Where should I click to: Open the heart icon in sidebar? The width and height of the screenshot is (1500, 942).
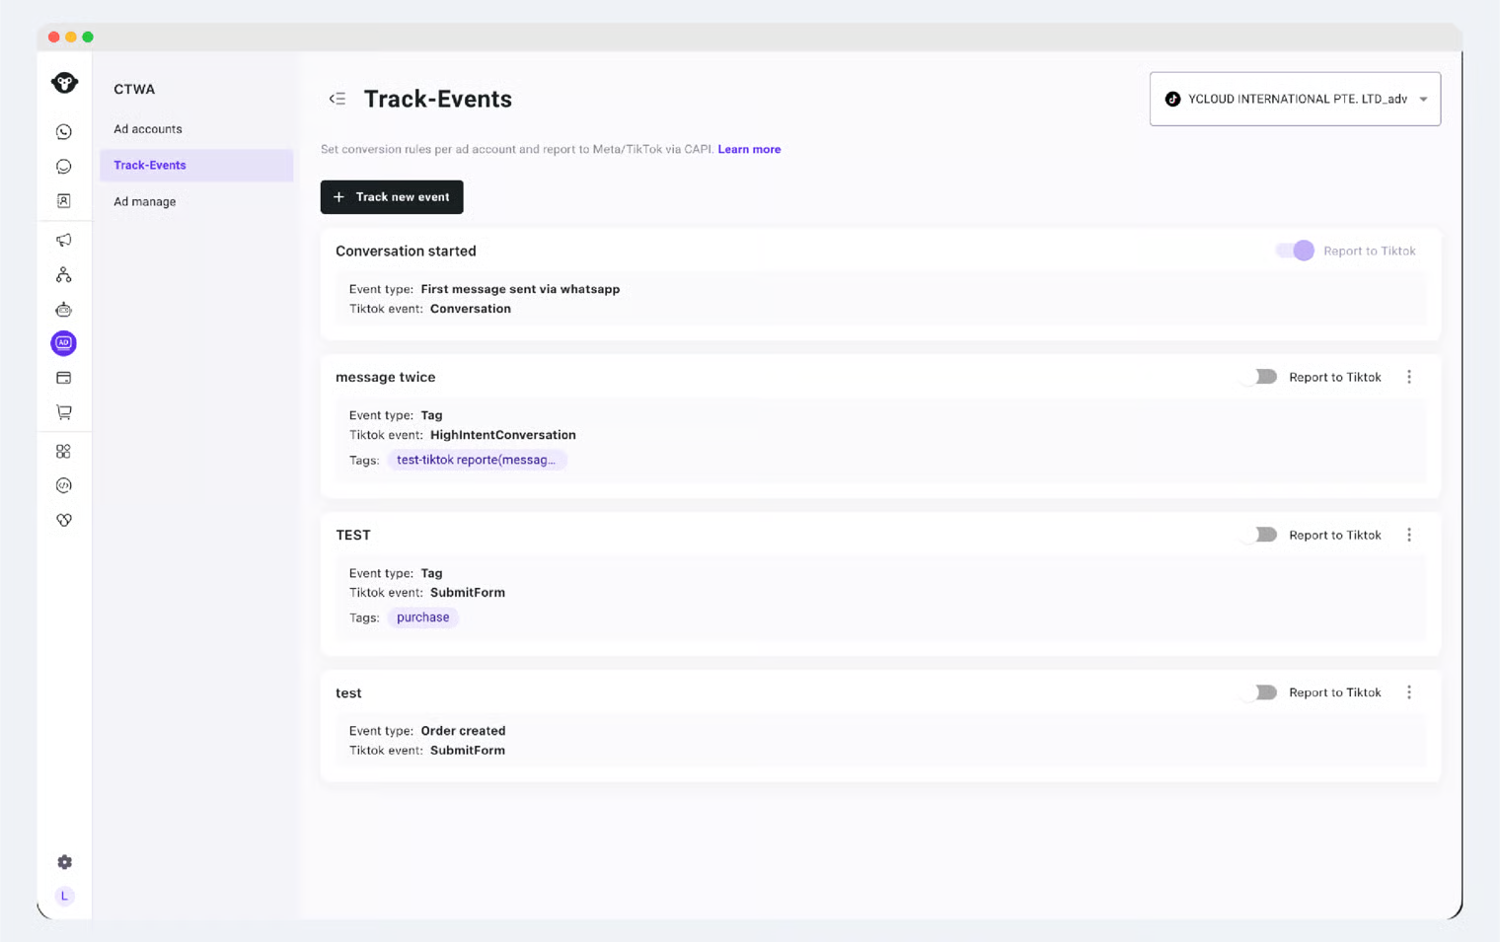[x=64, y=520]
